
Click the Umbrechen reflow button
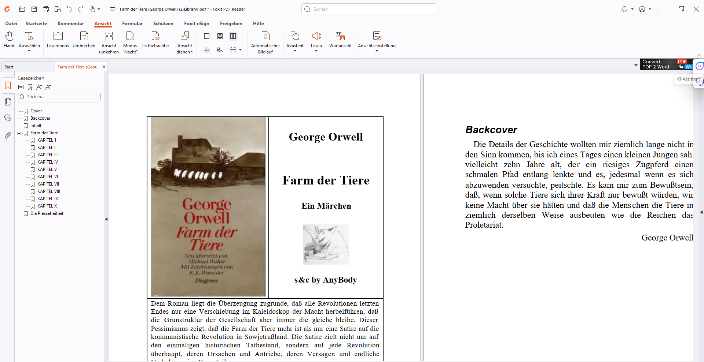point(84,40)
